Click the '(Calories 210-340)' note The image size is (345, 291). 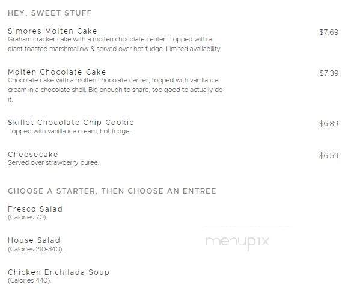[35, 249]
